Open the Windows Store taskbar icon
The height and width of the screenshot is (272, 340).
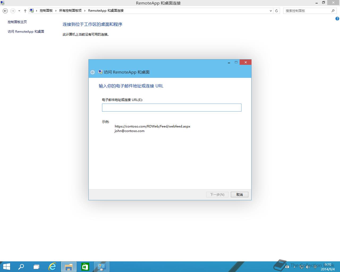85,267
